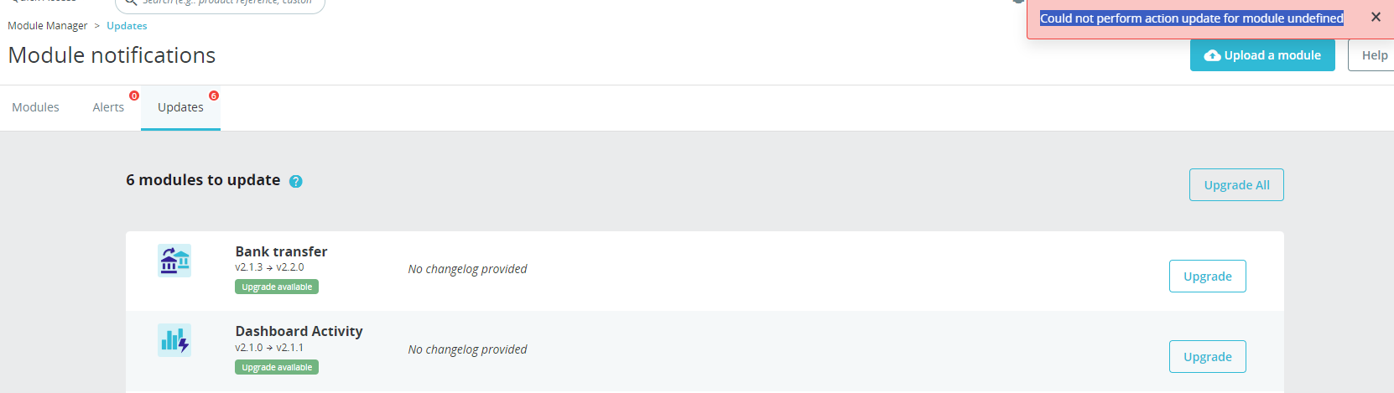Viewport: 1394px width, 393px height.
Task: Open the Alerts tab
Action: [x=108, y=107]
